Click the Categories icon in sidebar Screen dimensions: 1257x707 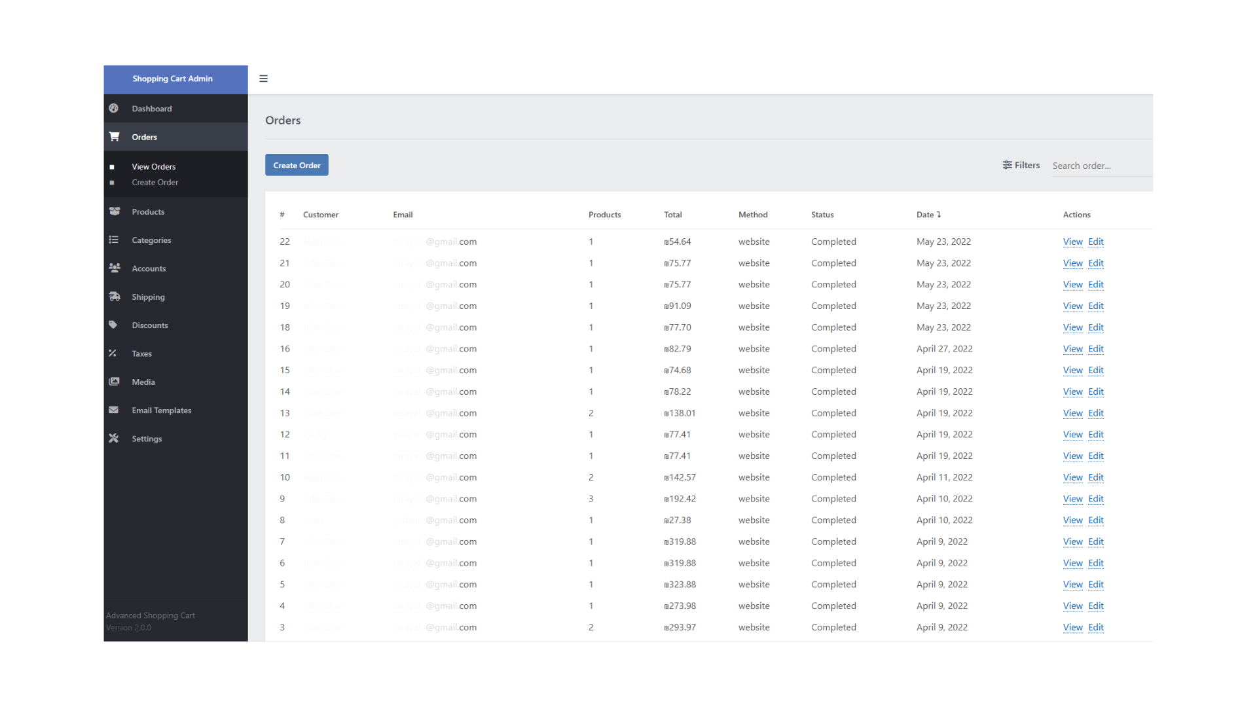[113, 239]
